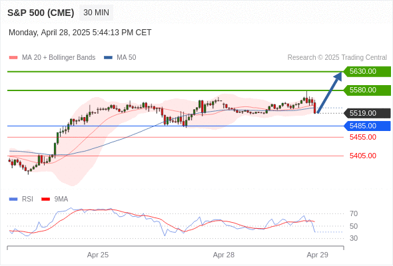
Task: Click the 'MA 50' legend label
Action: [127, 58]
